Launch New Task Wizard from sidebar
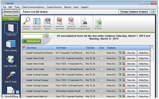The image size is (159, 99). tap(11, 61)
